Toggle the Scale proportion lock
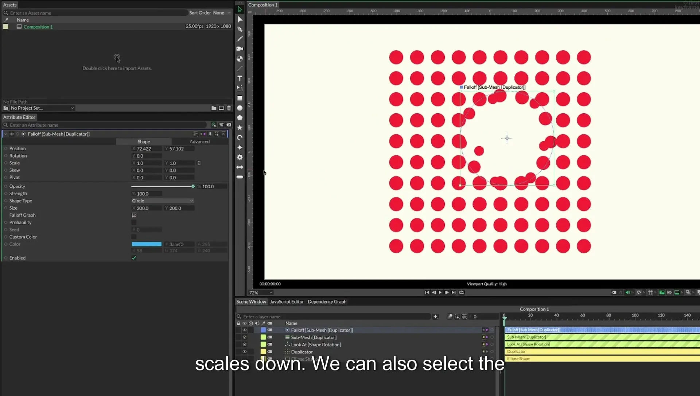The height and width of the screenshot is (396, 700). point(199,163)
